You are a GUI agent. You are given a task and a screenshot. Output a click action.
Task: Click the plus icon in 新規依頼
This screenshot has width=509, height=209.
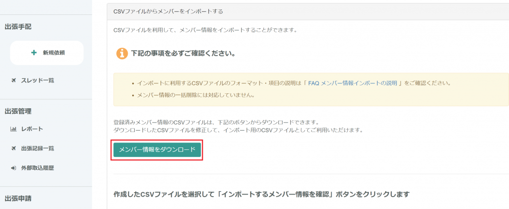point(34,53)
